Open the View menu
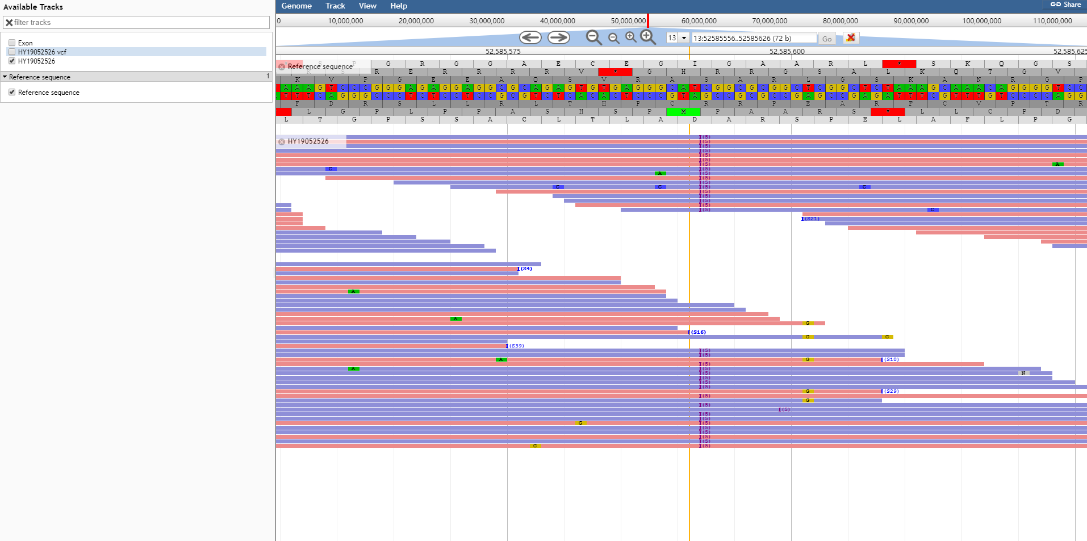Screen dimensions: 1087x541 [367, 6]
